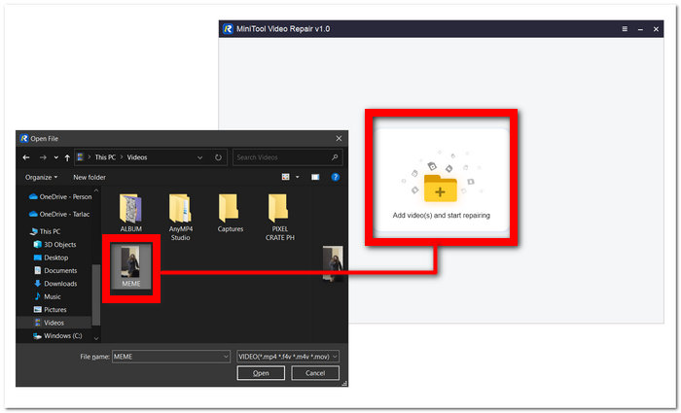
Task: Click sidebar scroll down arrow
Action: pos(96,338)
